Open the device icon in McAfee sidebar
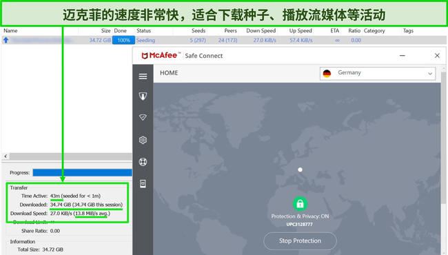 [143, 183]
